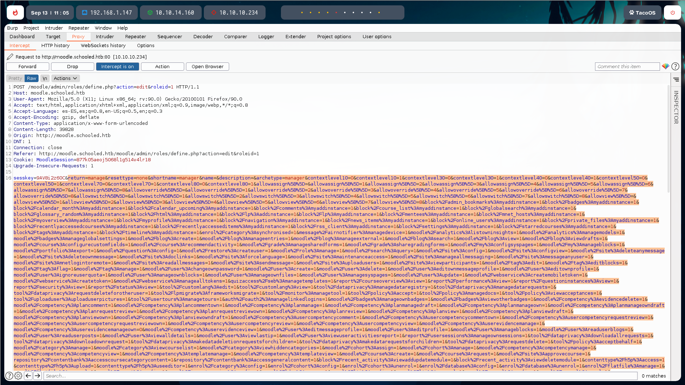Click the red power button icon
The image size is (685, 385).
672,12
